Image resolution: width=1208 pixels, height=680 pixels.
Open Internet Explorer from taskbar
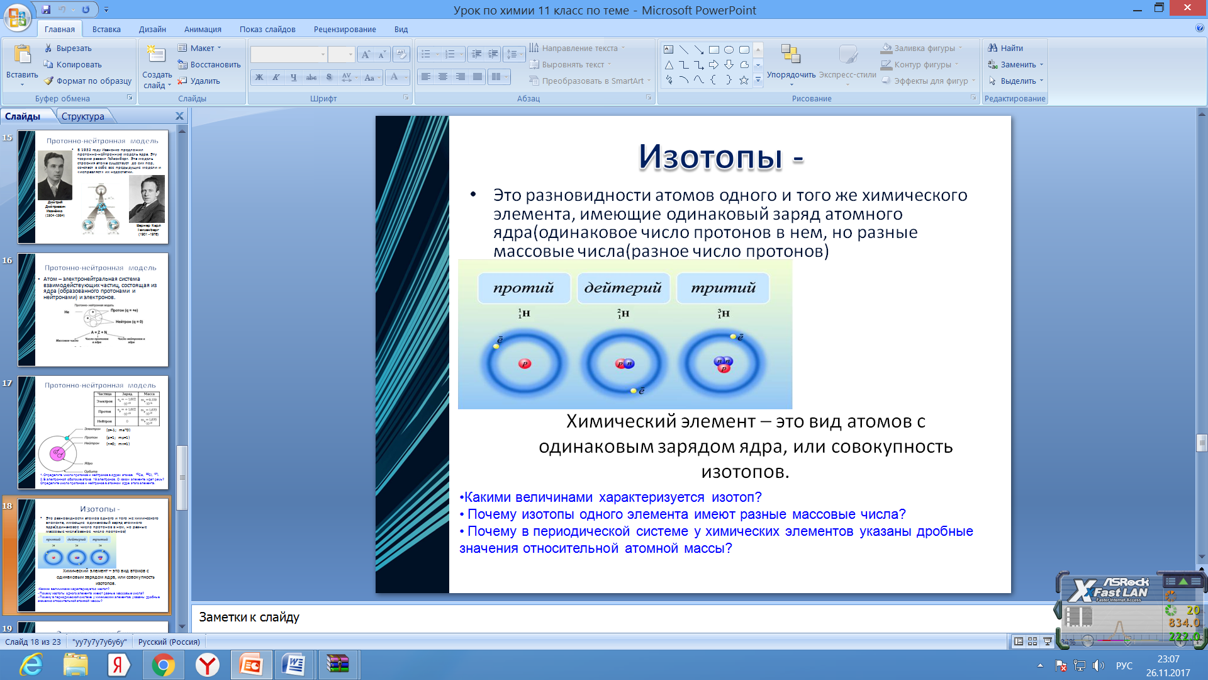click(31, 665)
